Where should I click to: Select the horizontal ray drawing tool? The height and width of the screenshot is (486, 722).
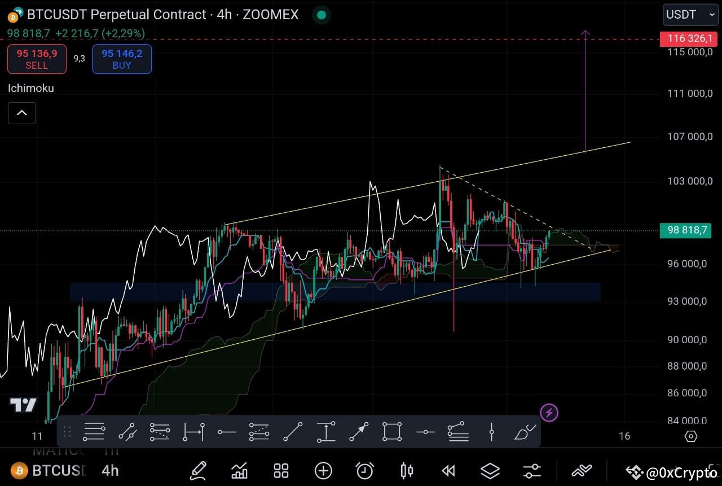pos(227,432)
